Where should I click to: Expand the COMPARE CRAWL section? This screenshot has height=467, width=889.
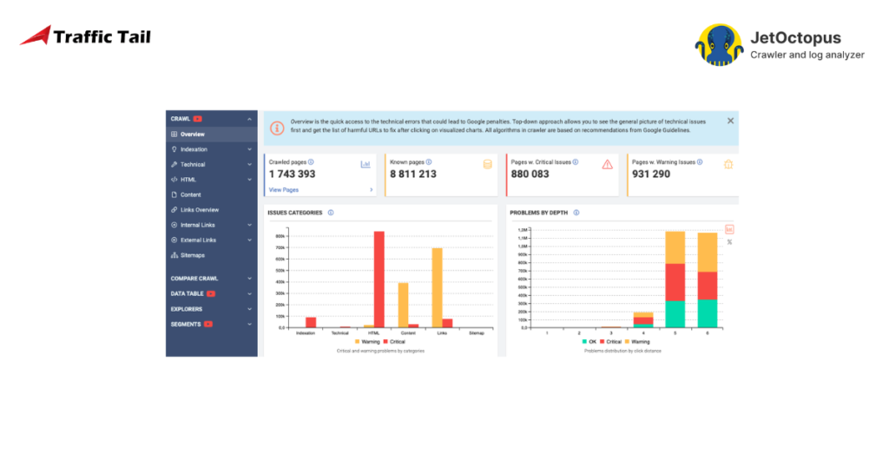249,279
